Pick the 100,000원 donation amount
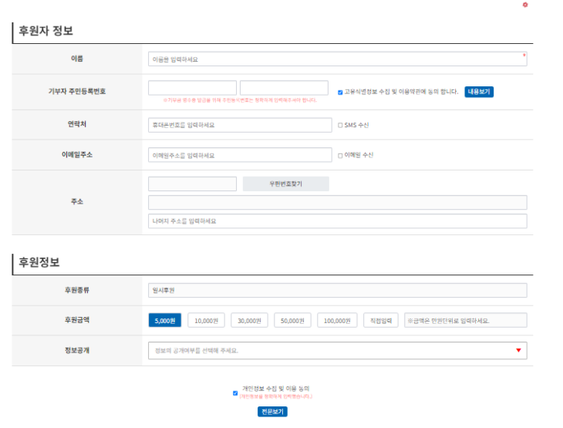563x428 pixels. 337,320
